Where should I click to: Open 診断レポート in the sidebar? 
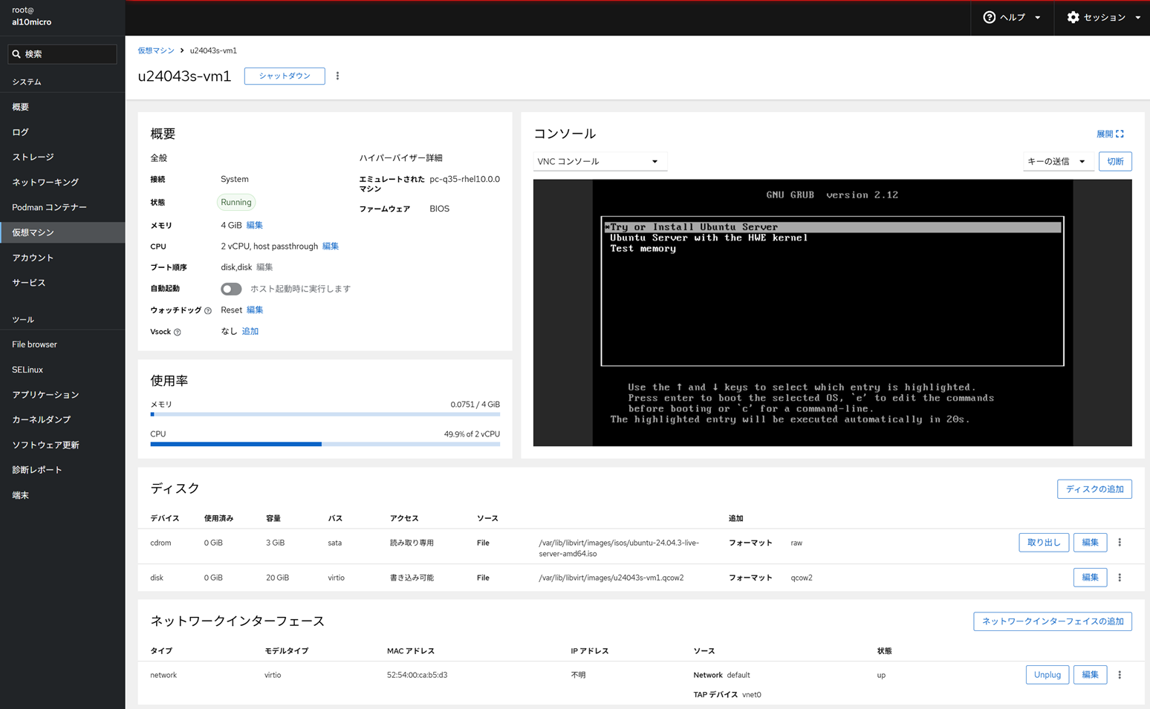[62, 470]
